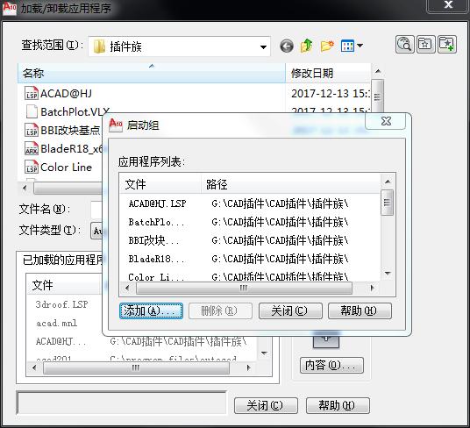Open the Views menu icon
The height and width of the screenshot is (428, 470).
coord(352,46)
